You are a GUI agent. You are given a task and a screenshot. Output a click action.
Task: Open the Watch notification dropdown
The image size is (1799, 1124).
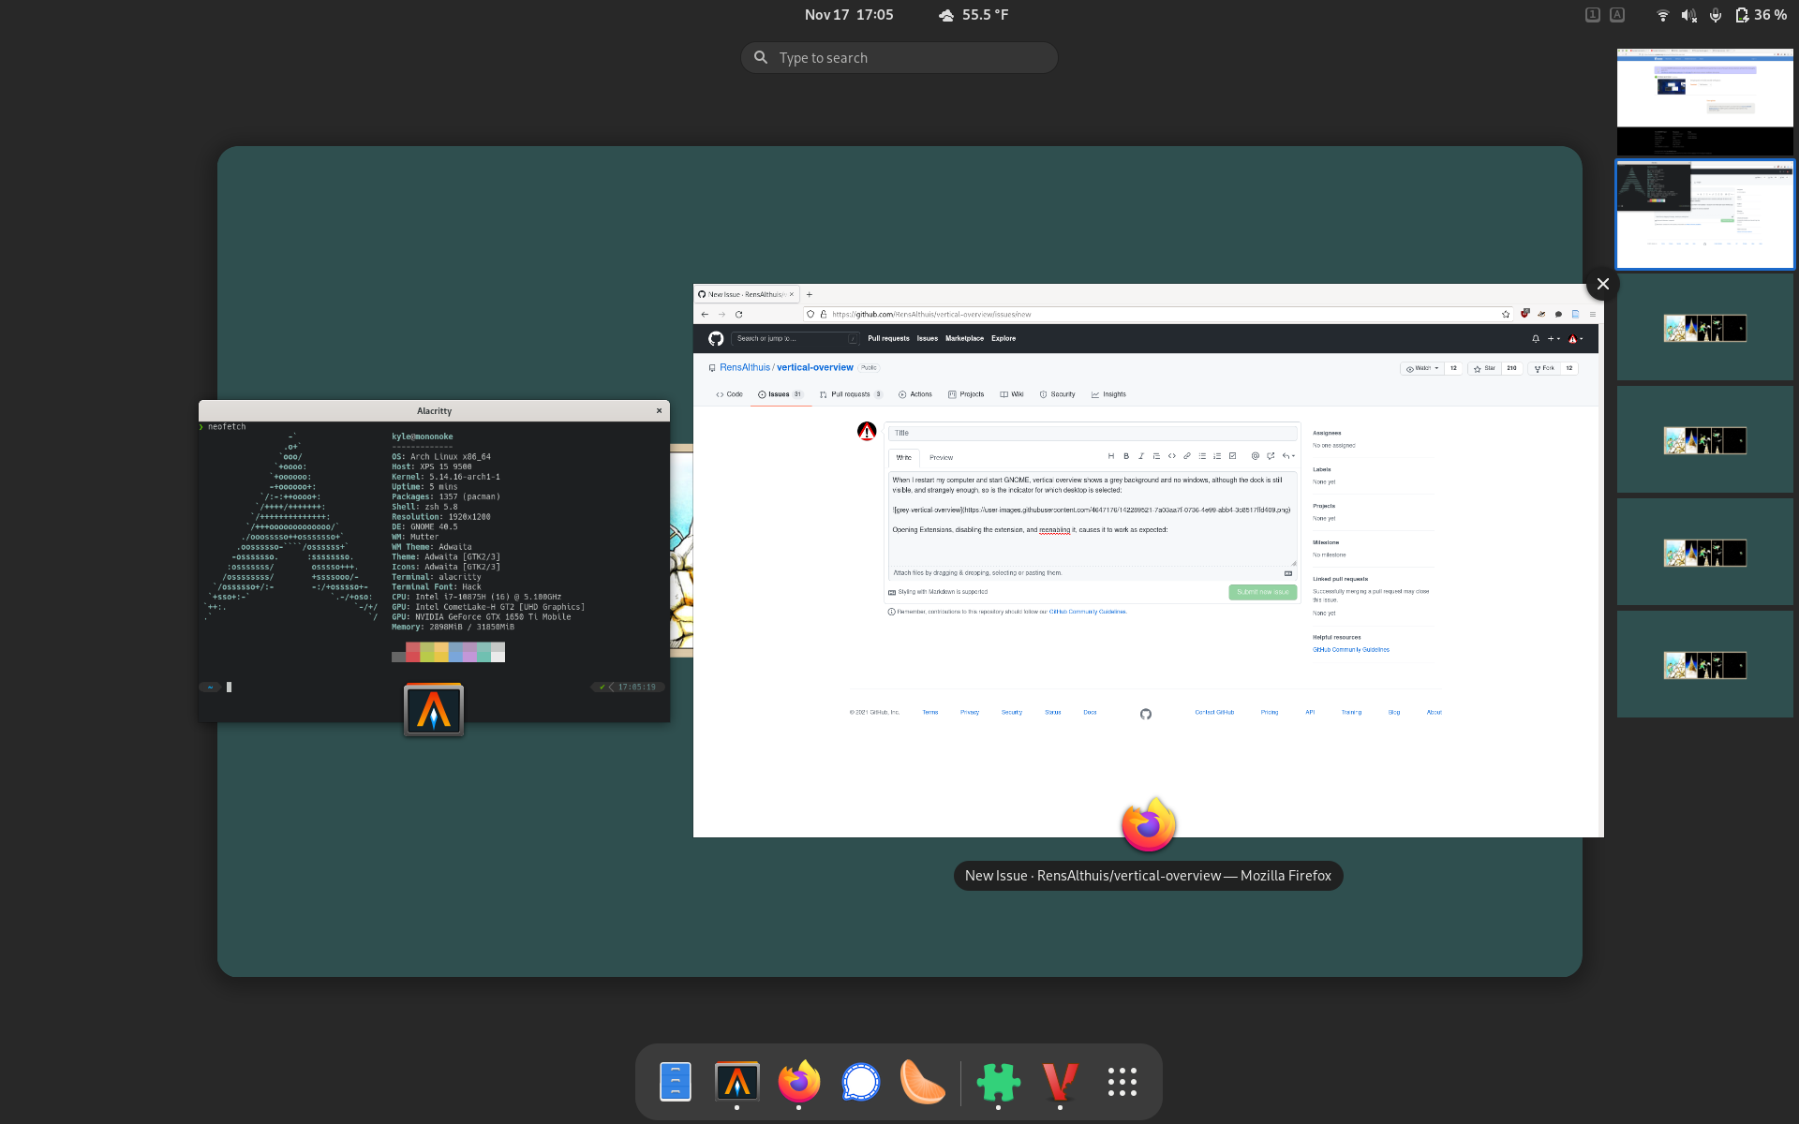pyautogui.click(x=1420, y=368)
